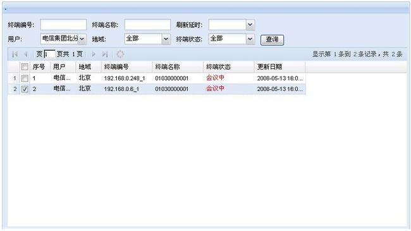411x231 pixels.
Task: Click the 地域 combo field showing 全部
Action: click(144, 39)
